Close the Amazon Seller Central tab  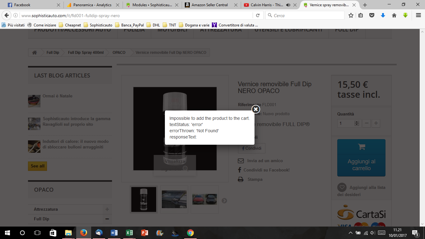236,5
